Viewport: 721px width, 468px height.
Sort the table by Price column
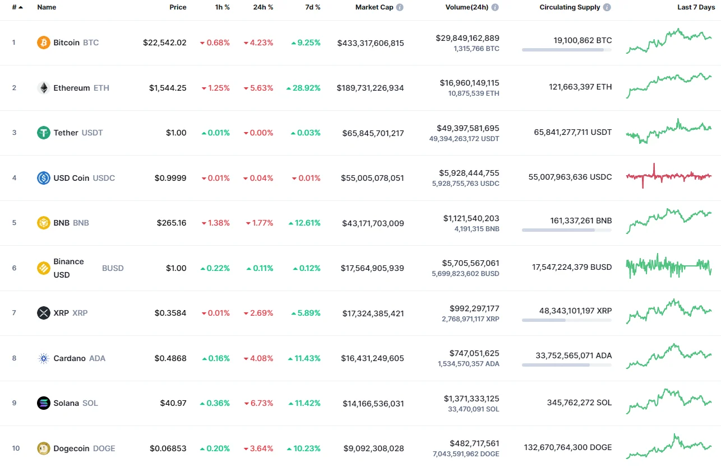pos(178,7)
